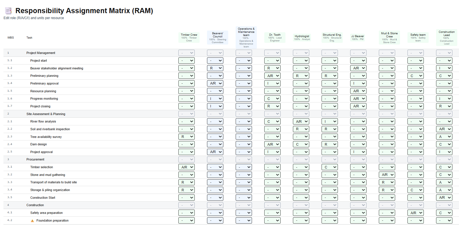Open Hydrologist dropdown for River flow analysis
Screen dimensions: 459x225
tap(301, 122)
